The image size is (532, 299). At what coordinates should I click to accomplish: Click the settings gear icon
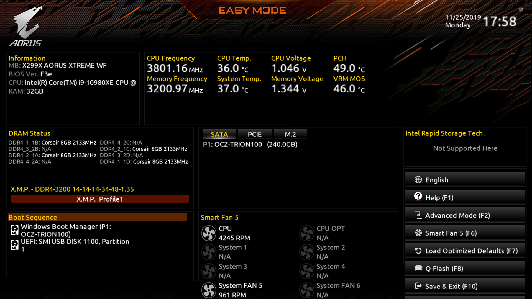click(x=521, y=10)
